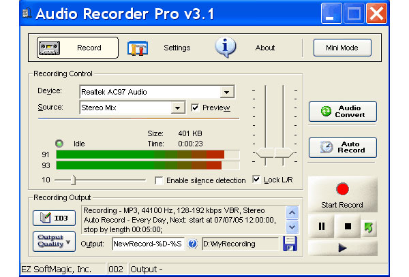This screenshot has width=409, height=277.
Task: Click the About info bubble icon
Action: [x=226, y=47]
